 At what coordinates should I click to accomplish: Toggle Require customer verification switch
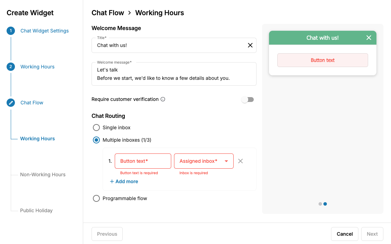coord(247,100)
